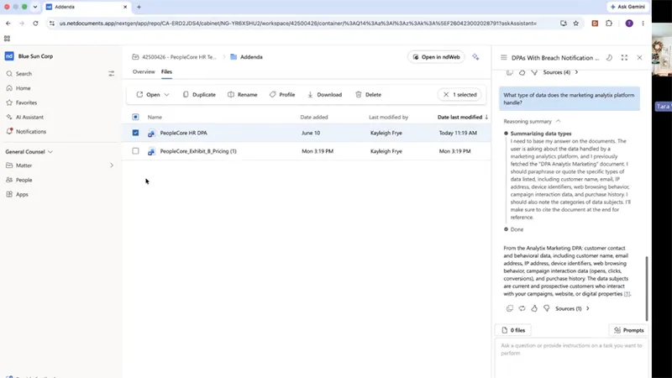
Task: Toggle the select-all header checkbox
Action: point(135,117)
